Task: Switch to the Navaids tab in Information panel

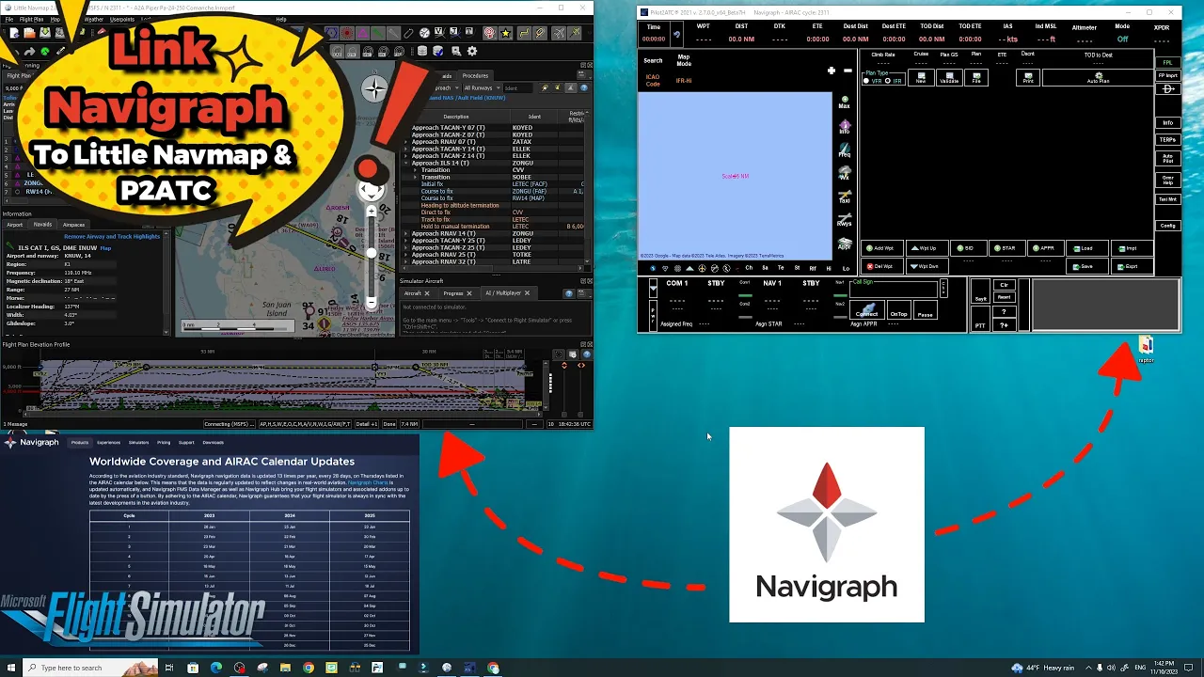Action: click(42, 225)
